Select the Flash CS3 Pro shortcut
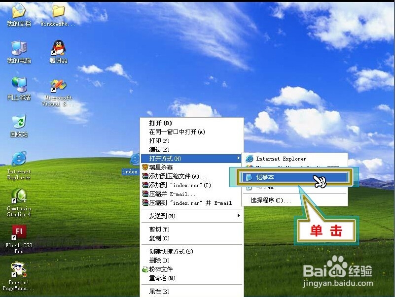 pyautogui.click(x=19, y=239)
